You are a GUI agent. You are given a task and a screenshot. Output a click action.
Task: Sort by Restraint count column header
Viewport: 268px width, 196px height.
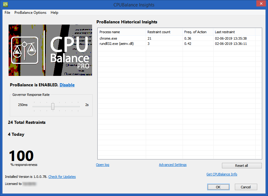(164, 32)
